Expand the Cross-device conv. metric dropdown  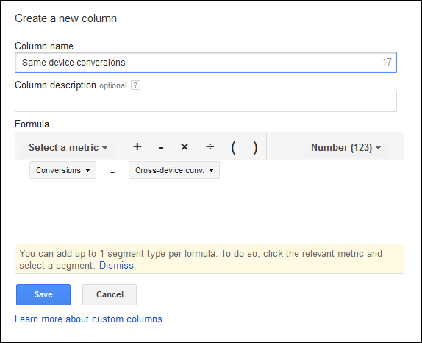pos(174,170)
